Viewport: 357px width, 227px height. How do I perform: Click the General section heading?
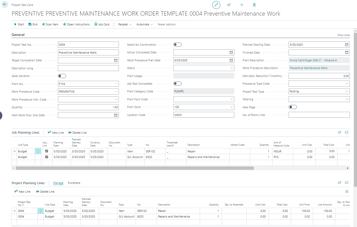coord(18,35)
